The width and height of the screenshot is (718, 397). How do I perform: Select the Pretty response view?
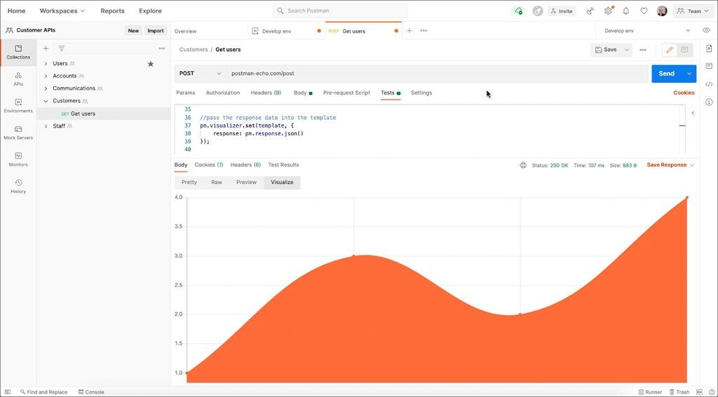189,182
